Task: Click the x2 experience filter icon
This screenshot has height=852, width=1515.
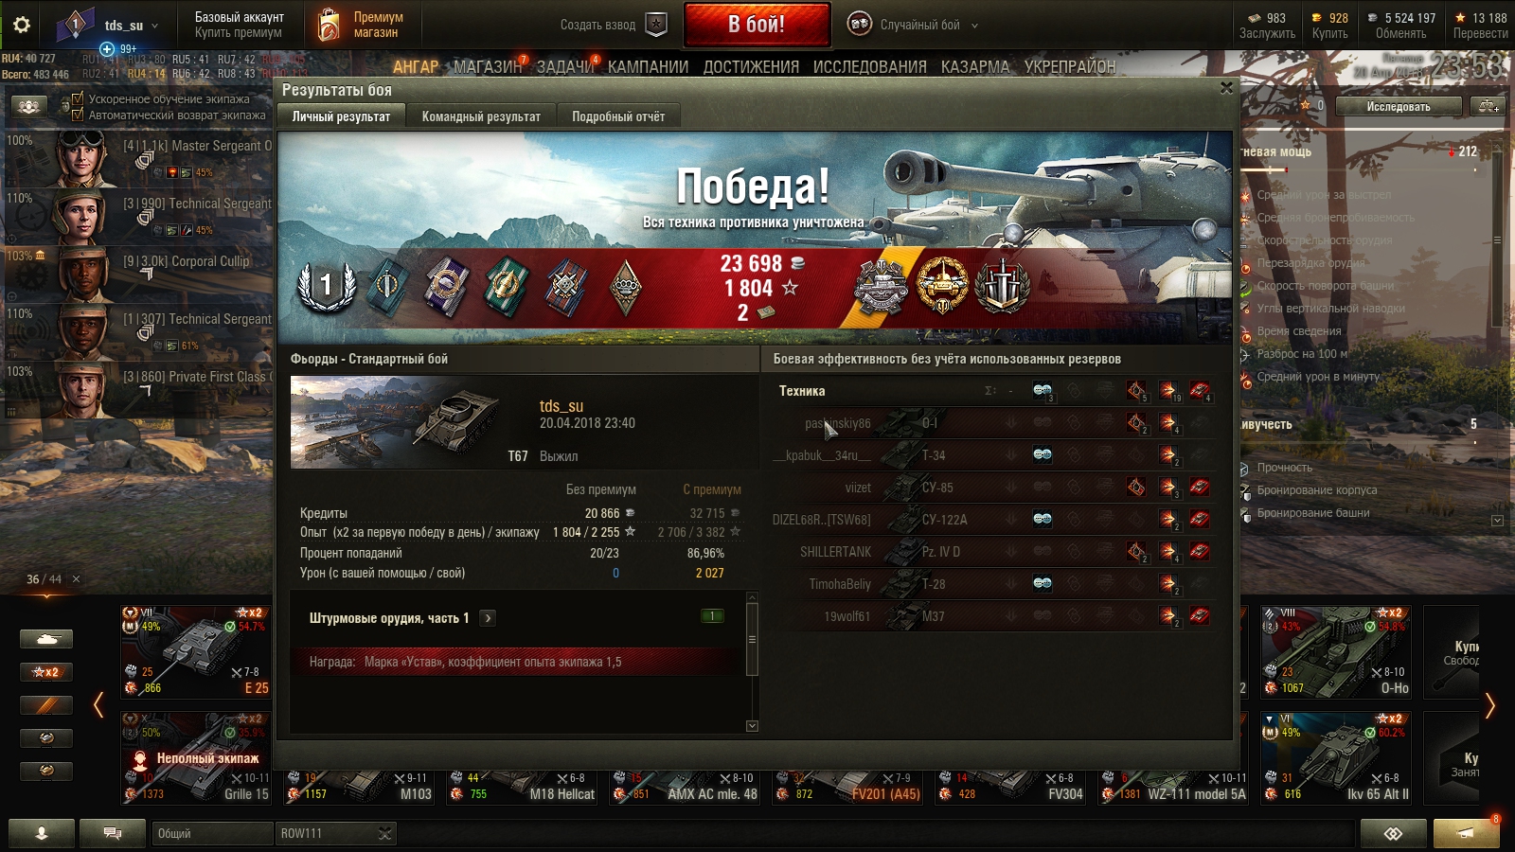Action: (46, 672)
